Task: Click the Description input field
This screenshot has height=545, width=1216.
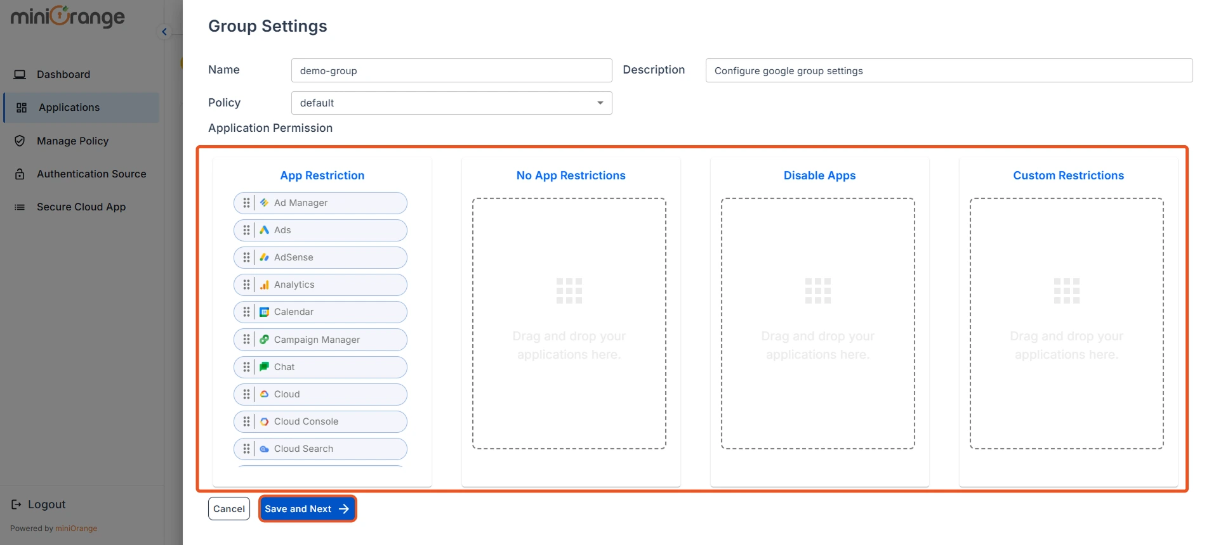Action: coord(949,70)
